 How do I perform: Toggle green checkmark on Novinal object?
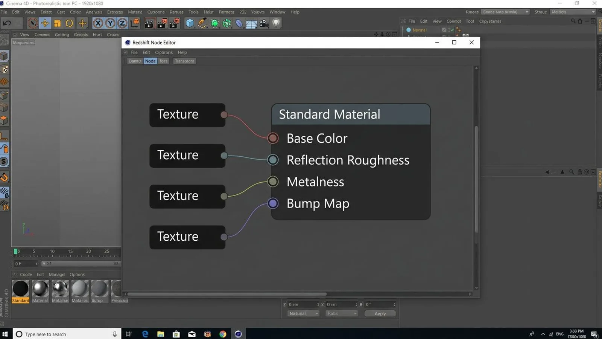(x=452, y=30)
